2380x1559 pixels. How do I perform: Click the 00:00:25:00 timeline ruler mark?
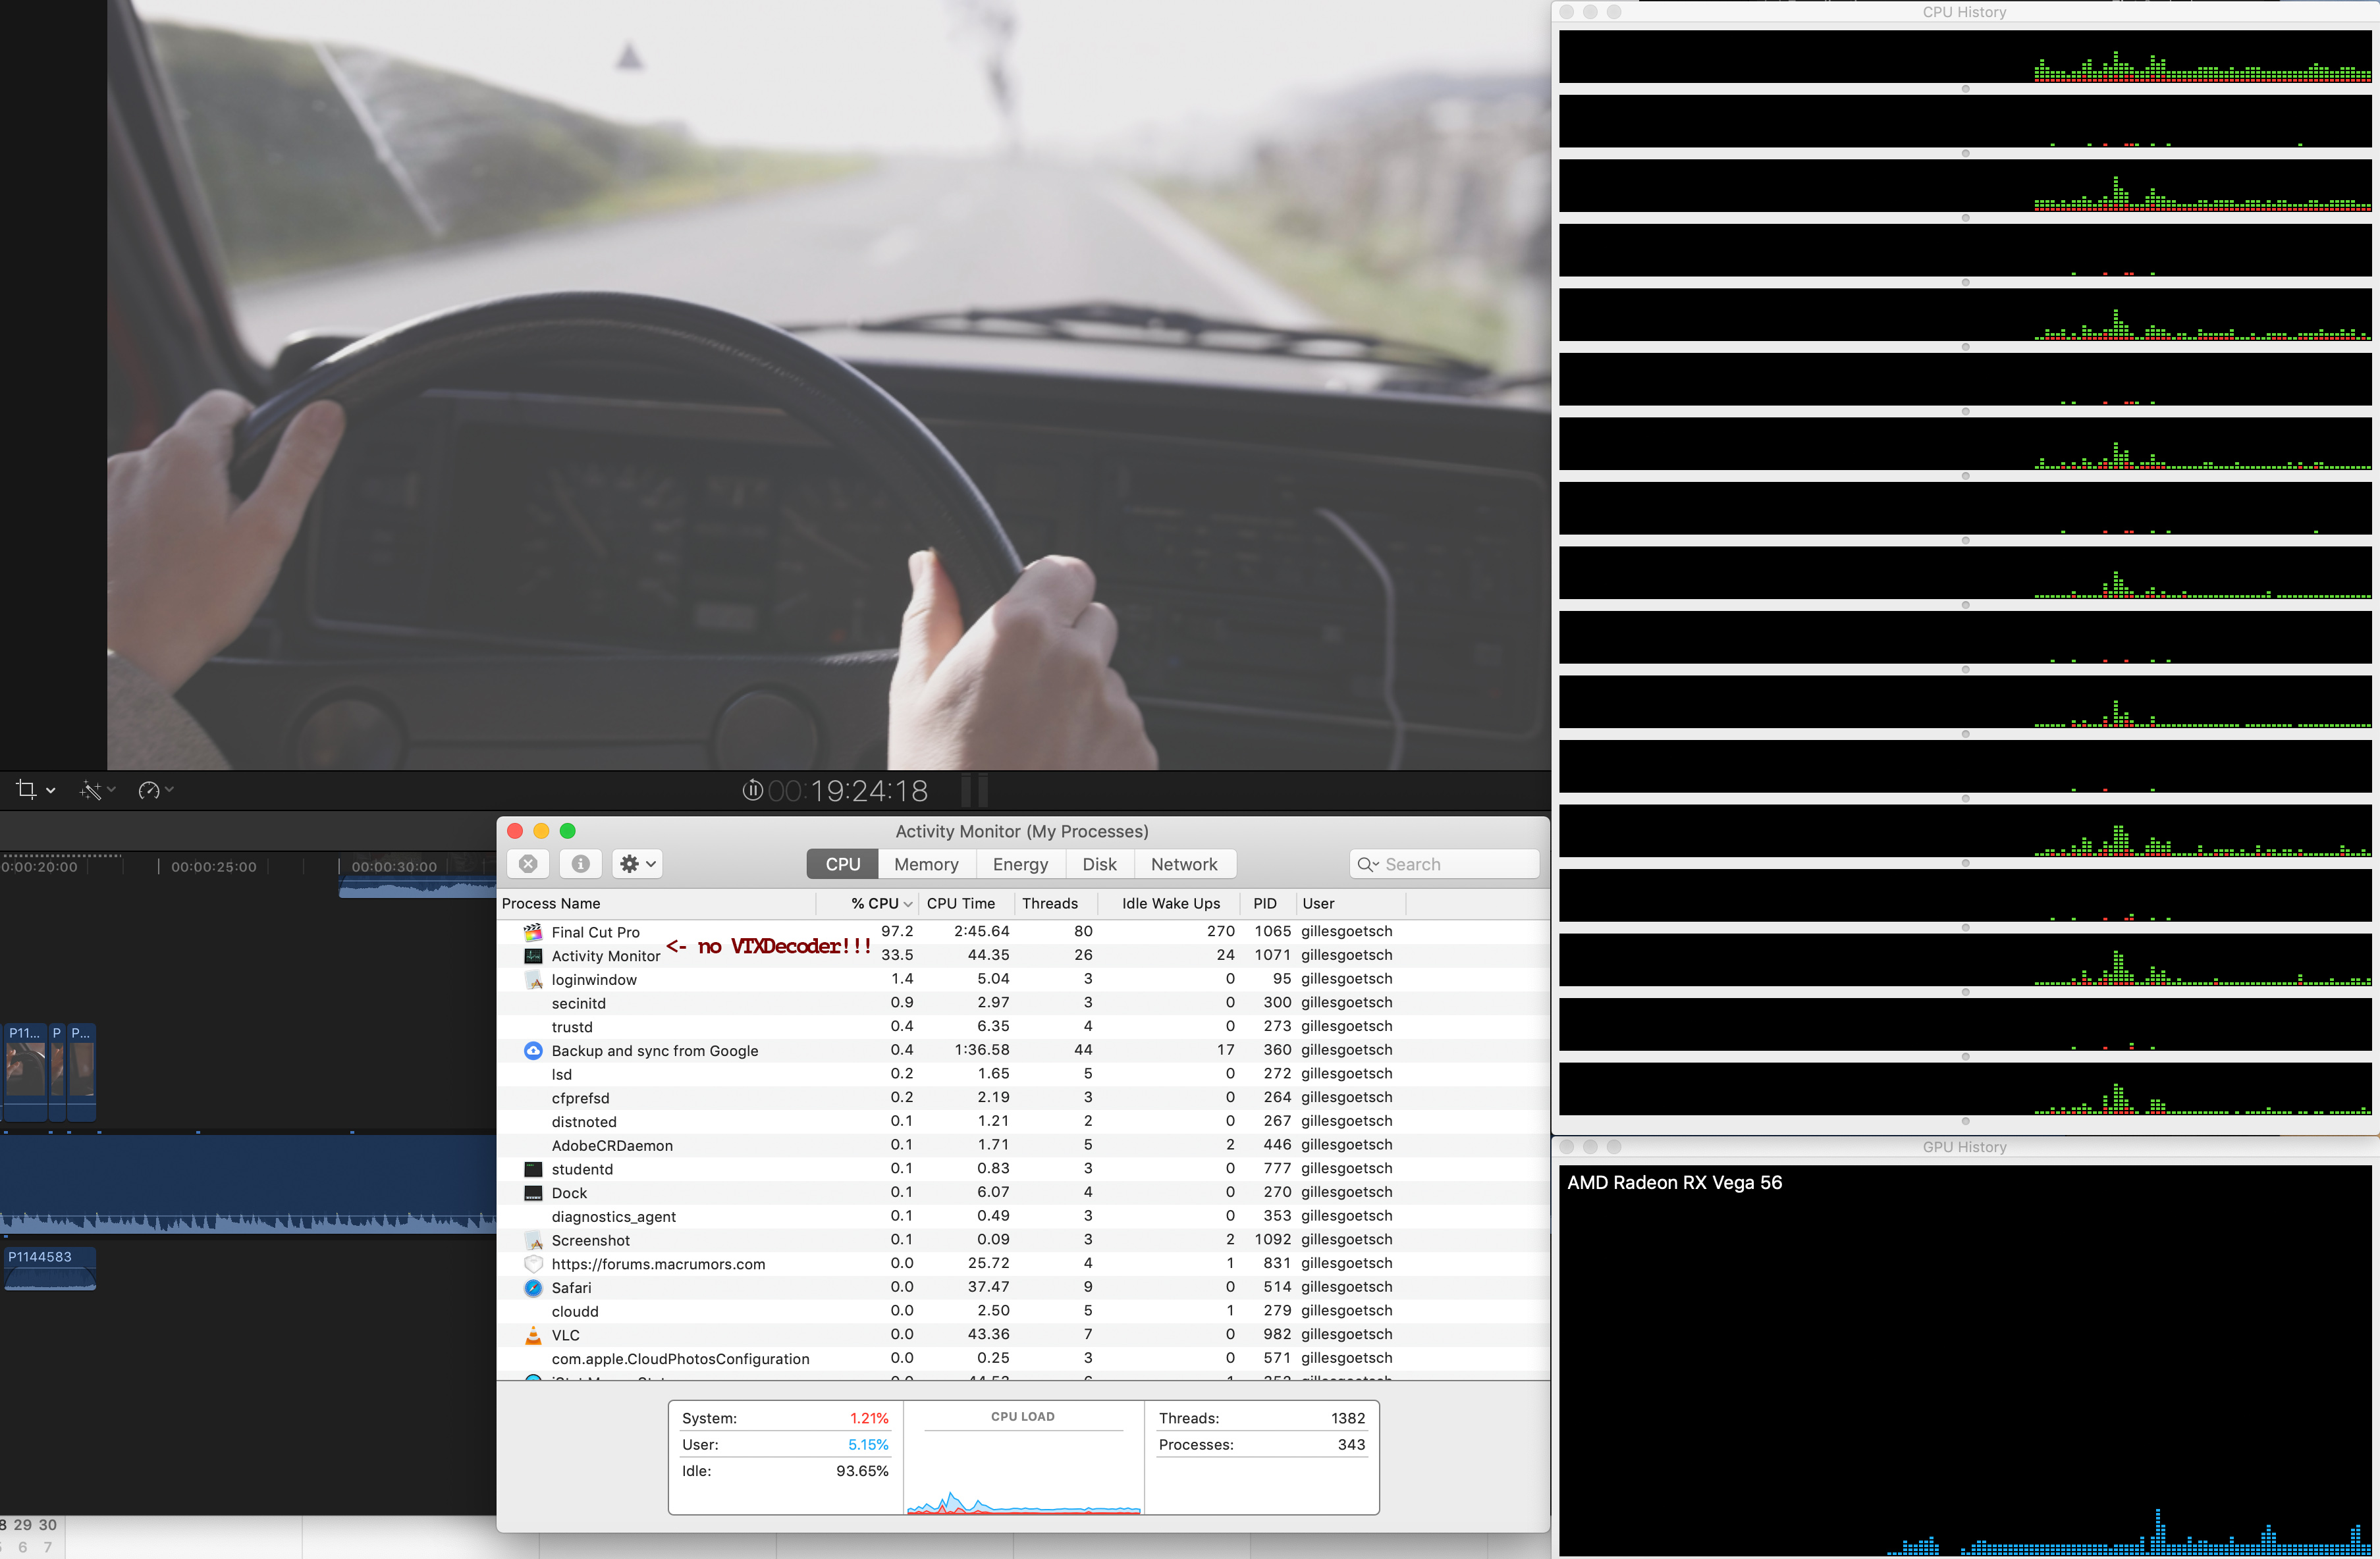(212, 867)
